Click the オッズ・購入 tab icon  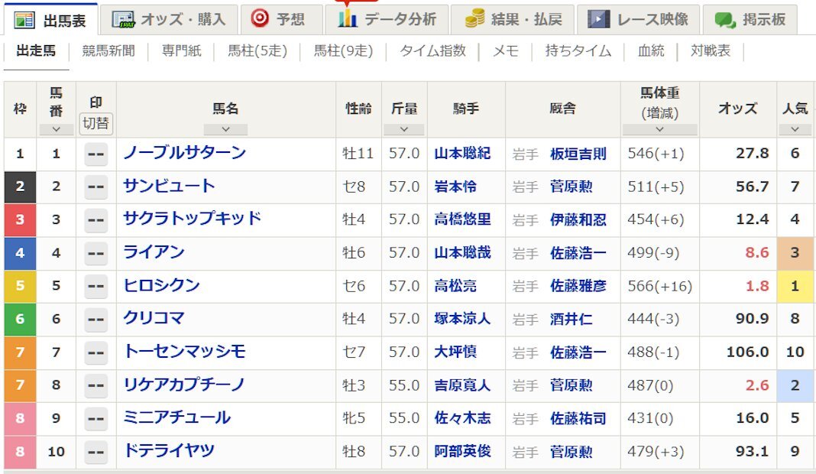tap(122, 19)
